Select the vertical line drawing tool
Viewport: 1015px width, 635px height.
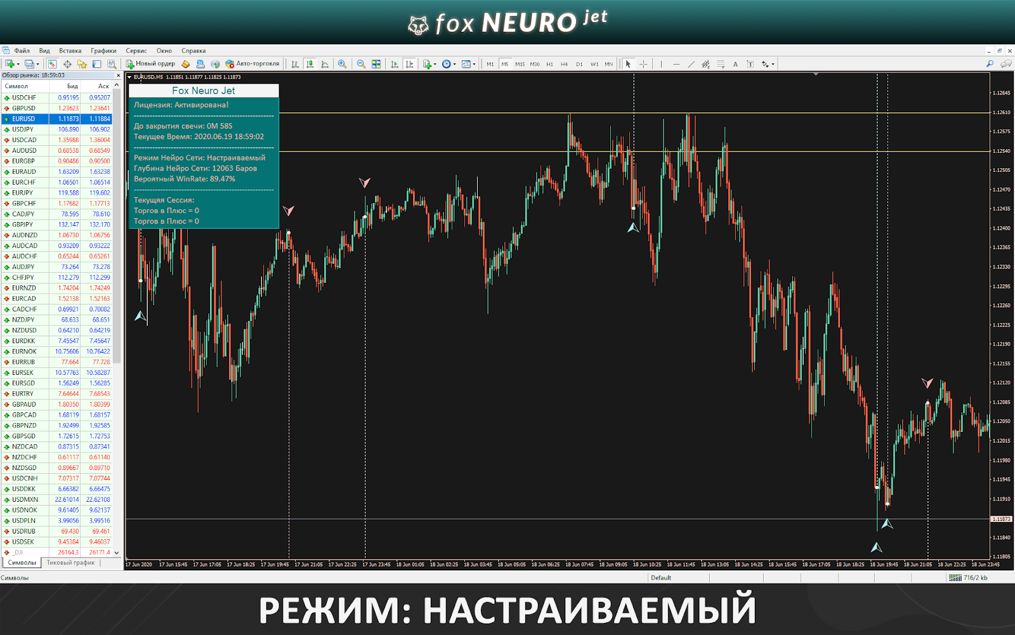(x=661, y=64)
